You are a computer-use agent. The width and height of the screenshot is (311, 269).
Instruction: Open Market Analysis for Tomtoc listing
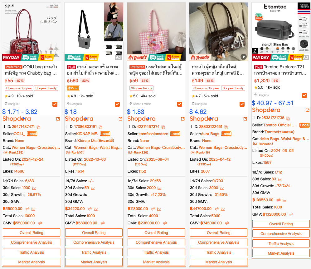[281, 253]
